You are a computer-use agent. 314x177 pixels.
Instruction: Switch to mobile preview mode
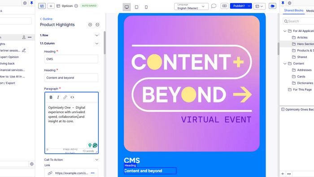pyautogui.click(x=146, y=7)
